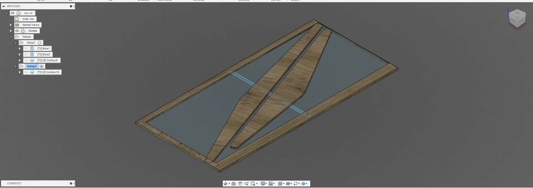Expand the Named Views node

[11, 25]
